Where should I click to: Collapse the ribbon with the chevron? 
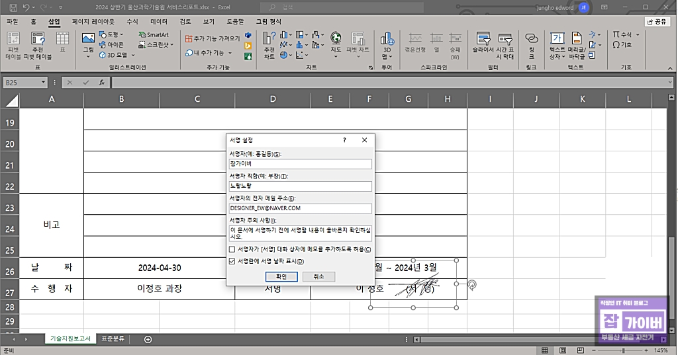coord(670,68)
